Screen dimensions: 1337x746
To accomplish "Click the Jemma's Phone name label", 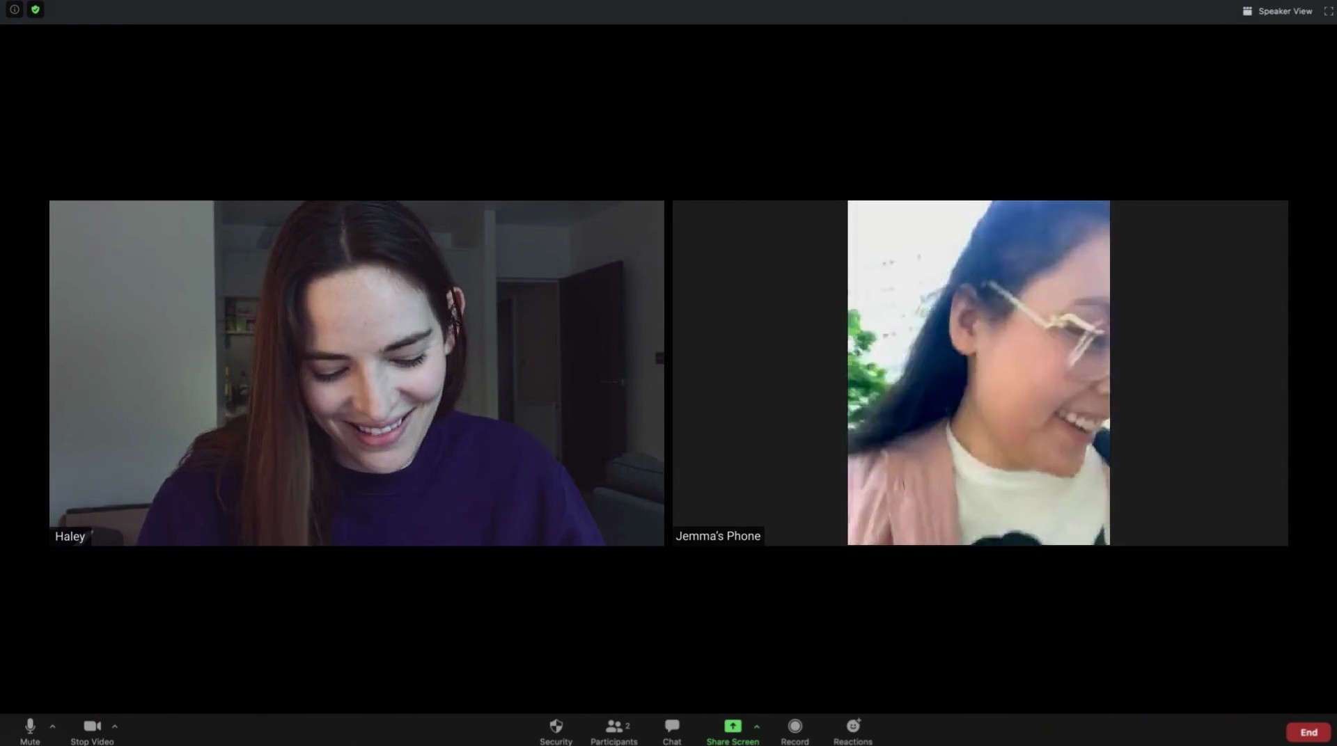I will tap(718, 536).
